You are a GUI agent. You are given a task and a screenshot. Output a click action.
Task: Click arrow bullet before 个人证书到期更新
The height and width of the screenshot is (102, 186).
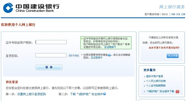point(144,86)
